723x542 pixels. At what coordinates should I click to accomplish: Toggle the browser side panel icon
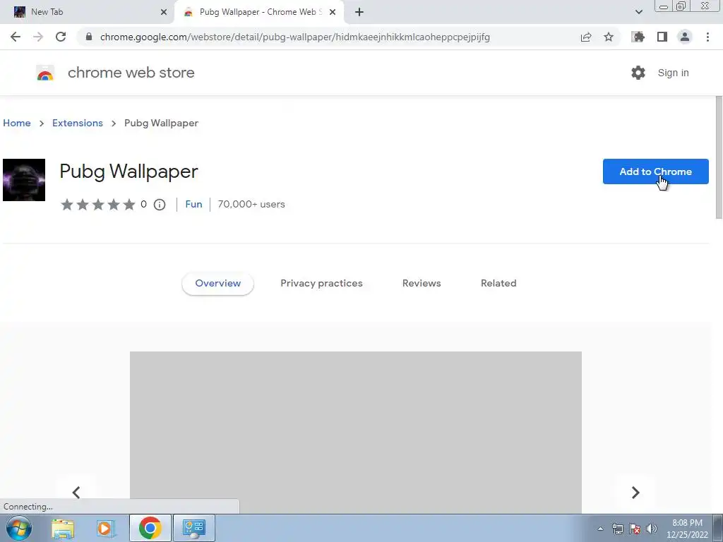click(x=662, y=37)
